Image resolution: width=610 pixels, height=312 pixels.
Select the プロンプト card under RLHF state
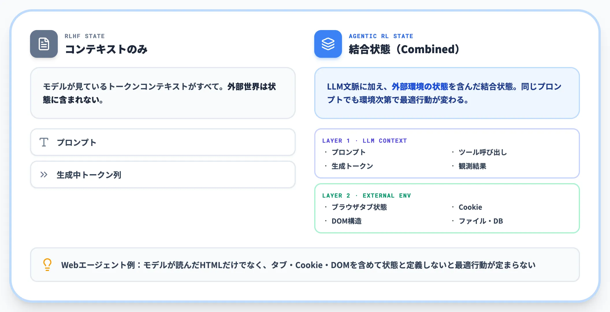point(163,142)
